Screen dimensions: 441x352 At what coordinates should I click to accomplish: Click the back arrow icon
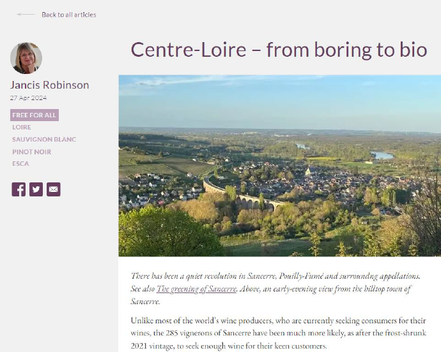[x=26, y=14]
